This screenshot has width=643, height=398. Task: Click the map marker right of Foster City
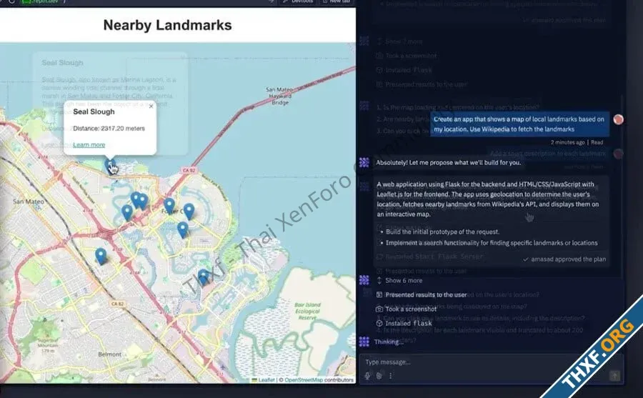189,211
